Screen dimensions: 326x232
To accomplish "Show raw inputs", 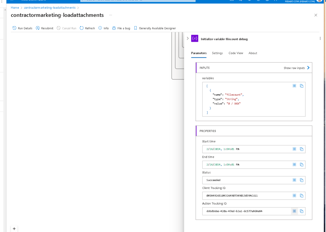I will tap(297, 68).
